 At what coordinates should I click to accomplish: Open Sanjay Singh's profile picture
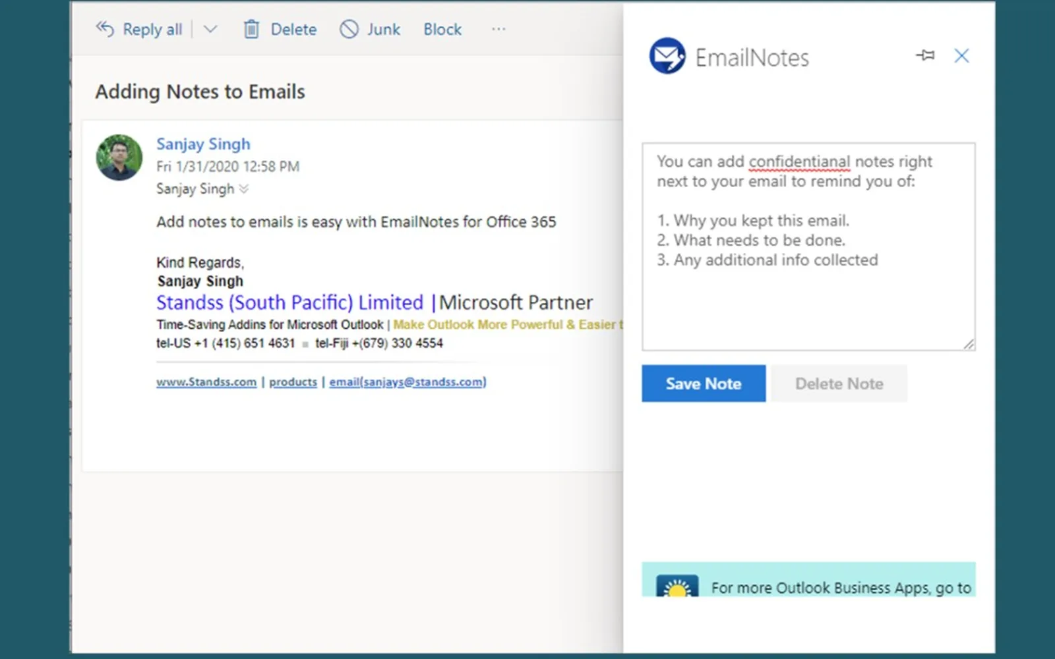(x=119, y=158)
